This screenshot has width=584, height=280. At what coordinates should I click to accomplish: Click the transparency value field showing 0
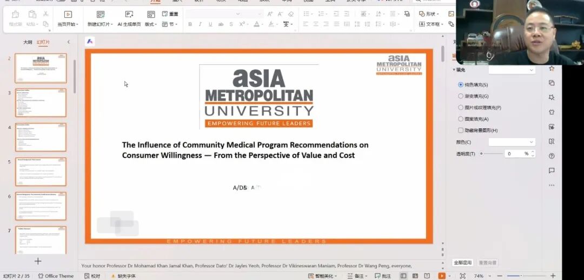(x=514, y=153)
